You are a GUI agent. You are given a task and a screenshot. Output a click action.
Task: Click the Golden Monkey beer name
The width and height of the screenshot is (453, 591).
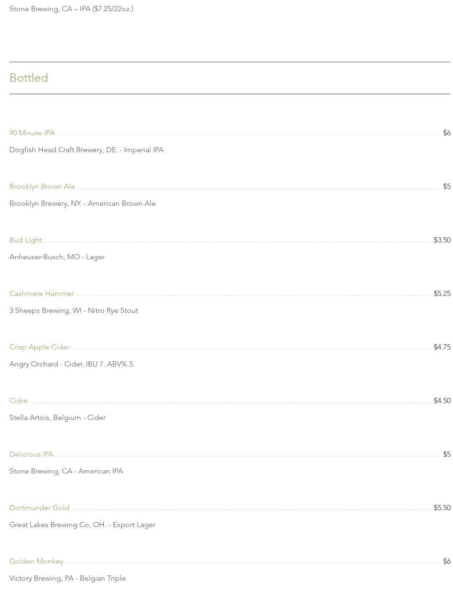click(36, 561)
